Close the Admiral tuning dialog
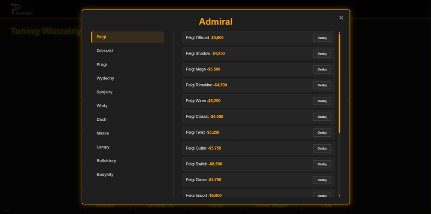The width and height of the screenshot is (431, 214). point(341,18)
